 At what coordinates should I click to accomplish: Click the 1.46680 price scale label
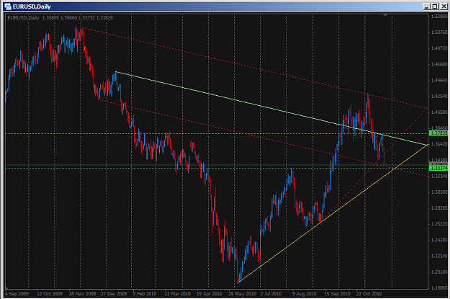(x=439, y=64)
